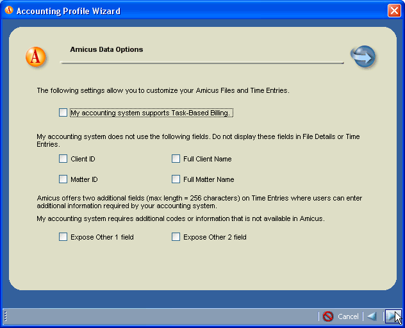Tick the Matter ID checkbox

click(x=63, y=179)
